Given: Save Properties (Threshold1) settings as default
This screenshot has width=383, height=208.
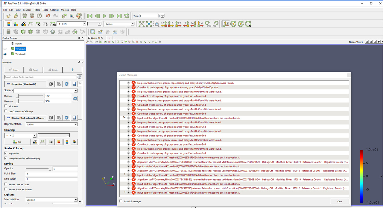Looking at the screenshot, I should 74,84.
